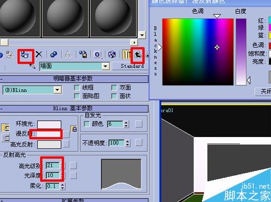This screenshot has width=271, height=202.
Task: Click the 高光级别 value field
Action: 53,166
